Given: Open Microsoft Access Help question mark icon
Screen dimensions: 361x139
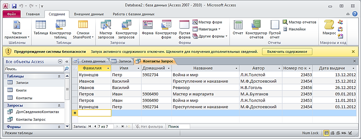Looking at the screenshot, I should coord(355,14).
